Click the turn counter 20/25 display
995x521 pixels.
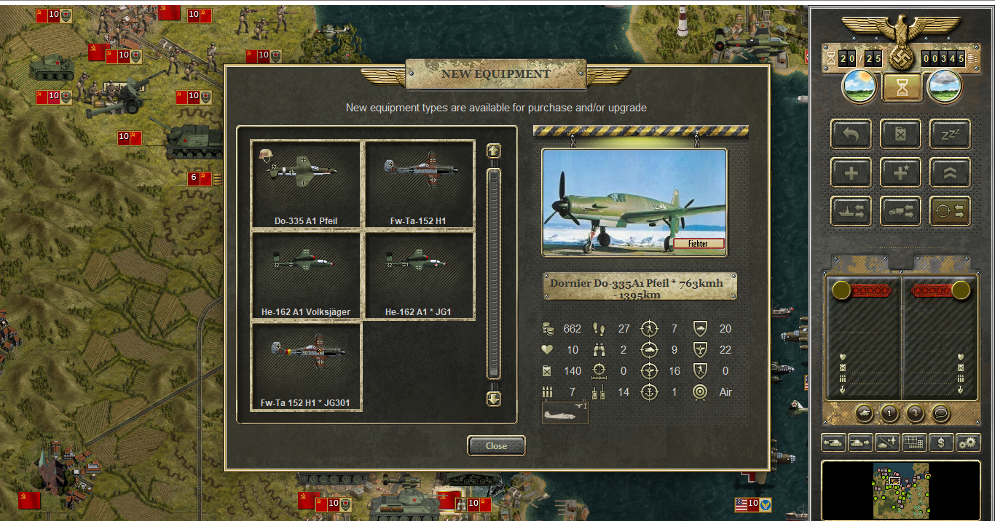860,58
